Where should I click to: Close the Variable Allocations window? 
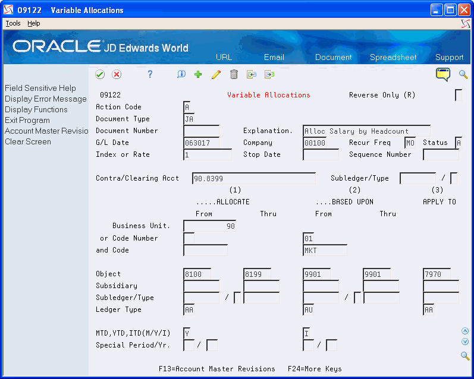tap(464, 10)
